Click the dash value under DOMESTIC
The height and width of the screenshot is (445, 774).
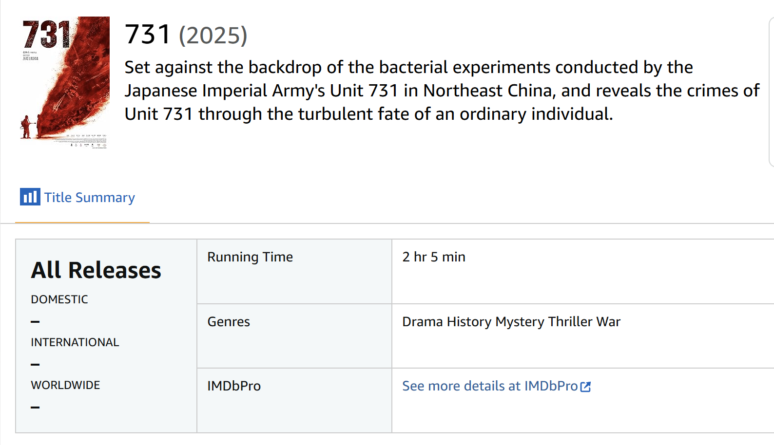pos(35,321)
